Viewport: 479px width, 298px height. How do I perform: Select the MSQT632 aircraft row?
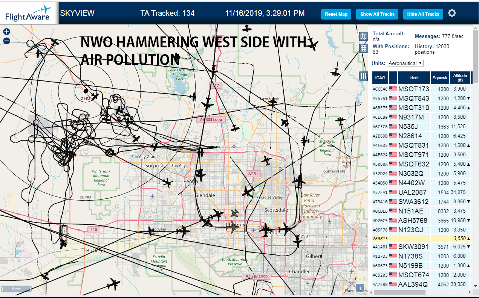pyautogui.click(x=422, y=164)
